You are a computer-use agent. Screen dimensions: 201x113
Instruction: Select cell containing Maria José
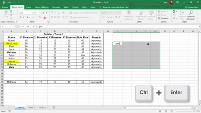(x=11, y=43)
